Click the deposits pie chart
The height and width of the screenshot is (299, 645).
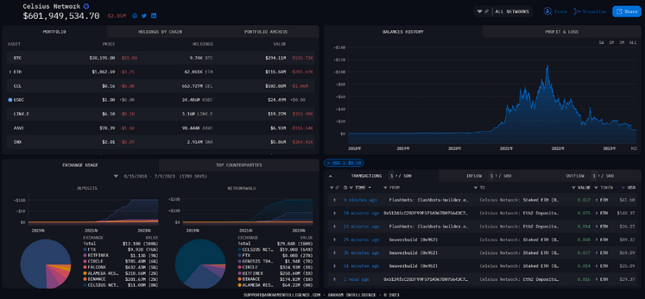pos(45,263)
